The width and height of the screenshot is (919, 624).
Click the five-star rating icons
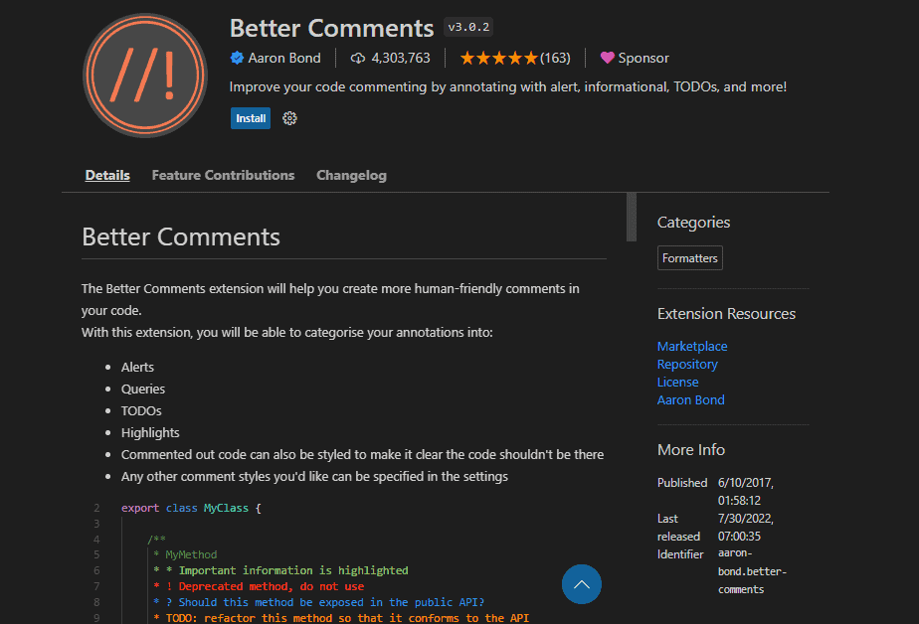pos(498,58)
